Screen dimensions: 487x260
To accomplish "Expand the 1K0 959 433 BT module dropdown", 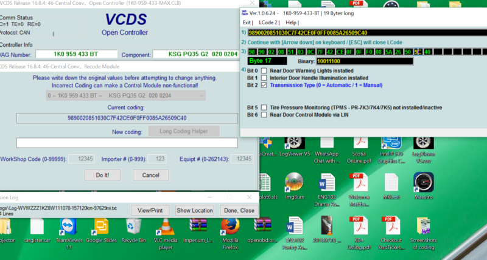I will [125, 95].
